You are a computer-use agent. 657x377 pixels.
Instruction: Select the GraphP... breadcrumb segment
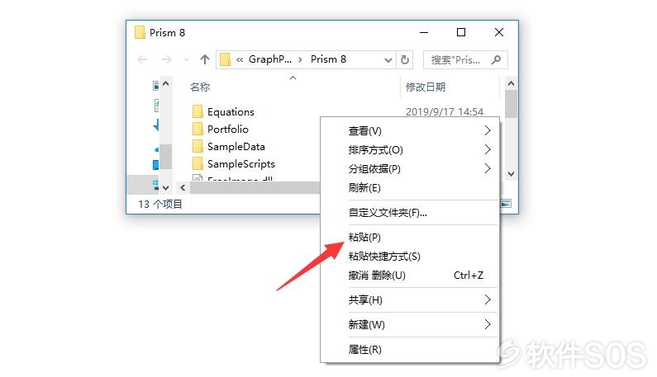(270, 59)
